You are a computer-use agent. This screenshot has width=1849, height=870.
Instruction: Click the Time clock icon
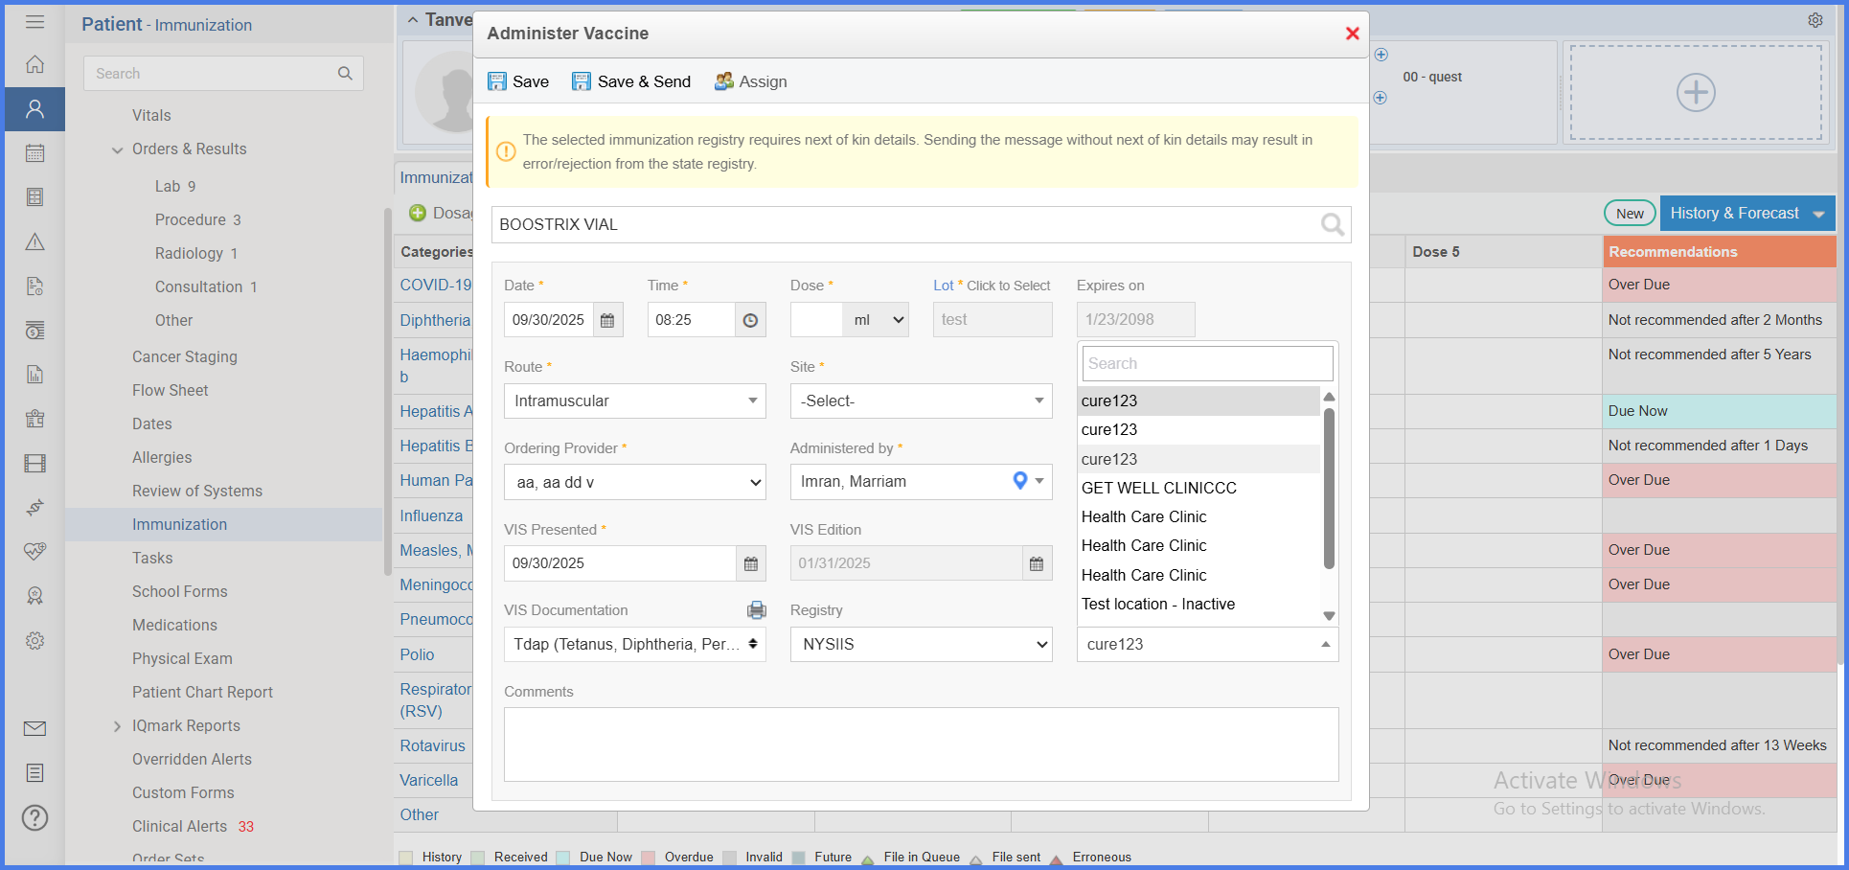coord(750,320)
